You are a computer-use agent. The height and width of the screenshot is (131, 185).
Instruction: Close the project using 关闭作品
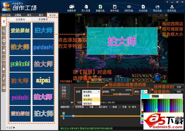point(143,8)
